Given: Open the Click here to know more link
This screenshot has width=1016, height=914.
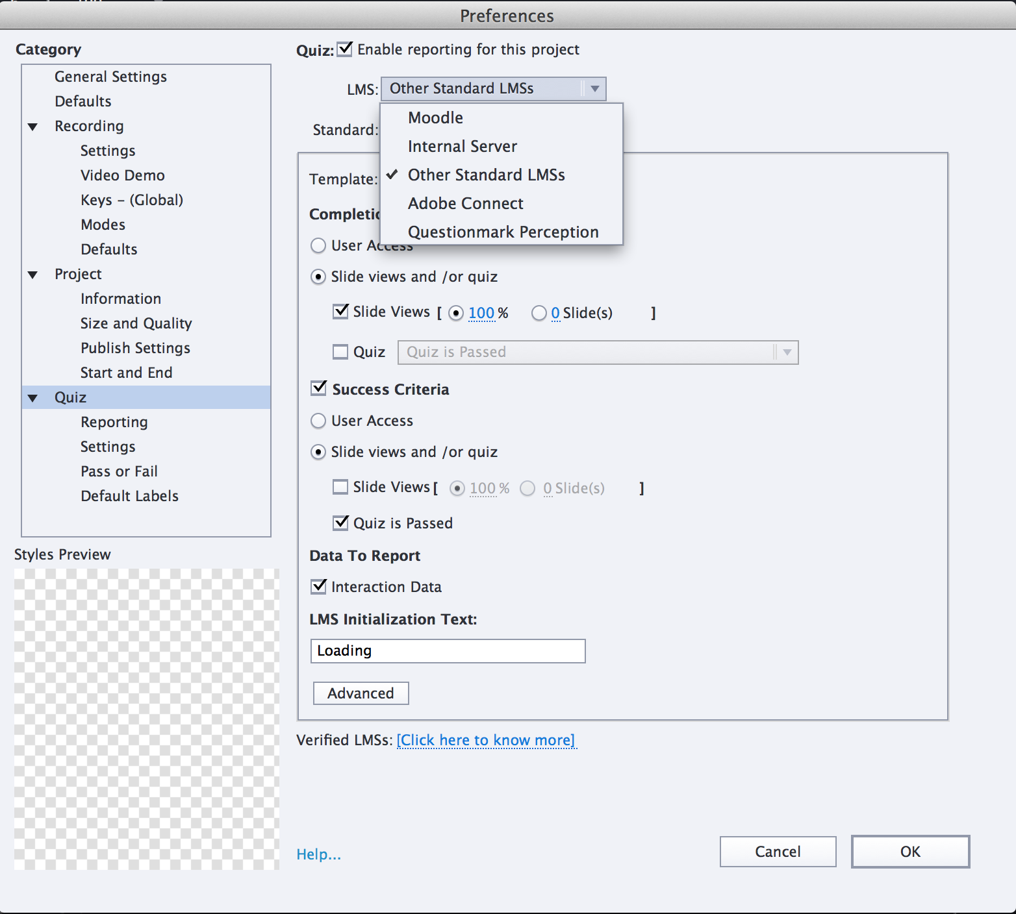Looking at the screenshot, I should pos(486,741).
